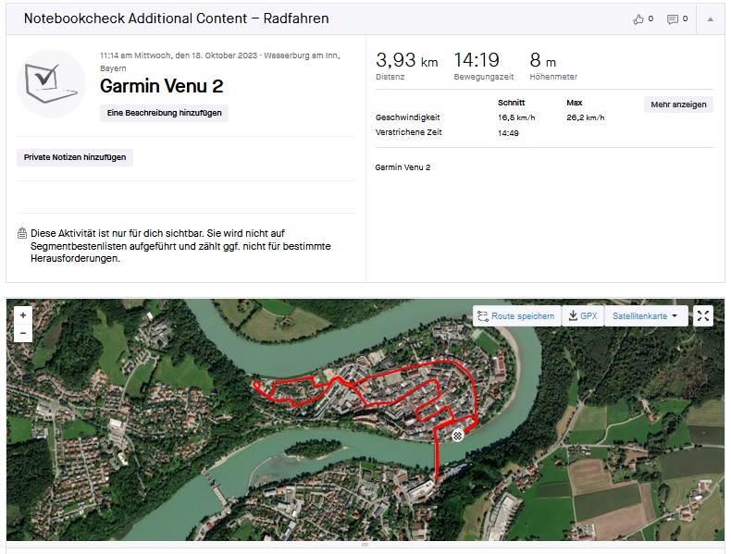Click the Notebookcheck profile avatar
The image size is (731, 554).
click(51, 84)
